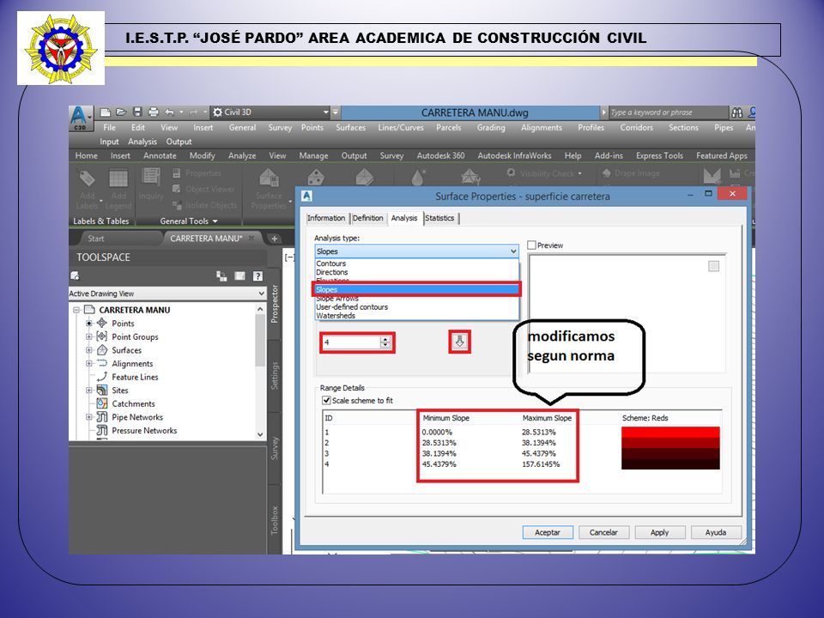
Task: Click the Redo arrow icon
Action: click(193, 112)
